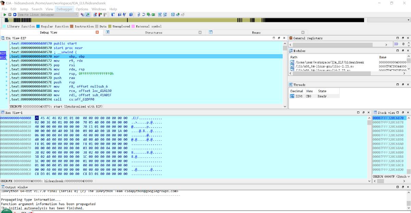Click the Structures tab icon
This screenshot has width=411, height=213.
tap(108, 32)
